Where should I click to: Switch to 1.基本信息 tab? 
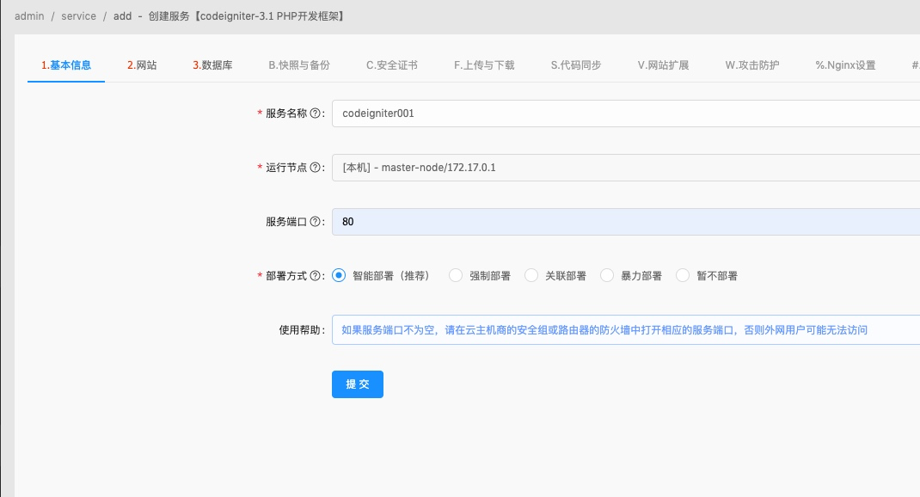[x=66, y=65]
